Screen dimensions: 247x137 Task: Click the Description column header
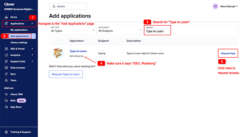click(x=134, y=41)
